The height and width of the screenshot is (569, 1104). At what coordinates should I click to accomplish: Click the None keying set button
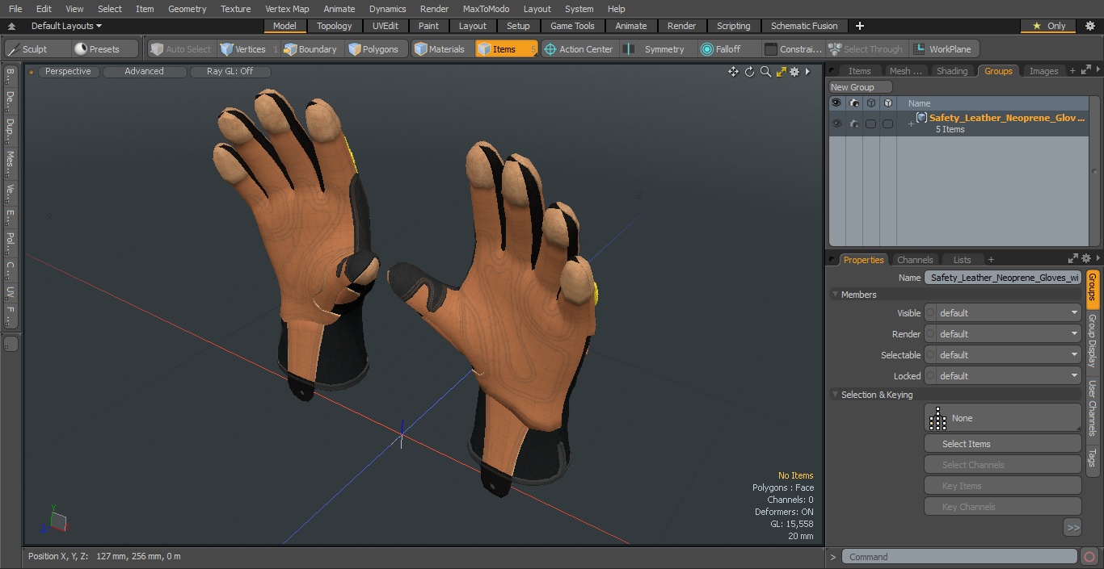1002,418
